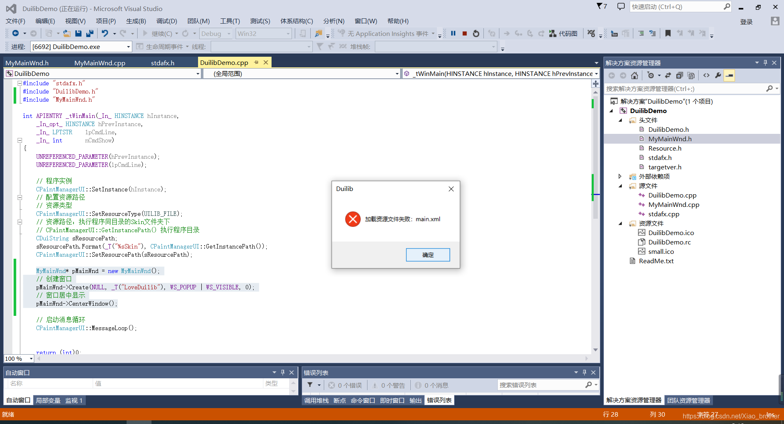Toggle the 0 个警告 warnings filter

(x=388, y=385)
